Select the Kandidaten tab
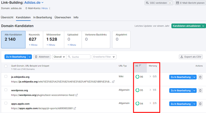 pyautogui.click(x=23, y=17)
